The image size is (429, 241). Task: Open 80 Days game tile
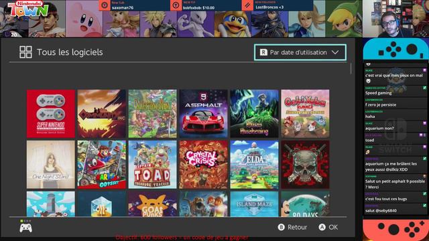[305, 204]
